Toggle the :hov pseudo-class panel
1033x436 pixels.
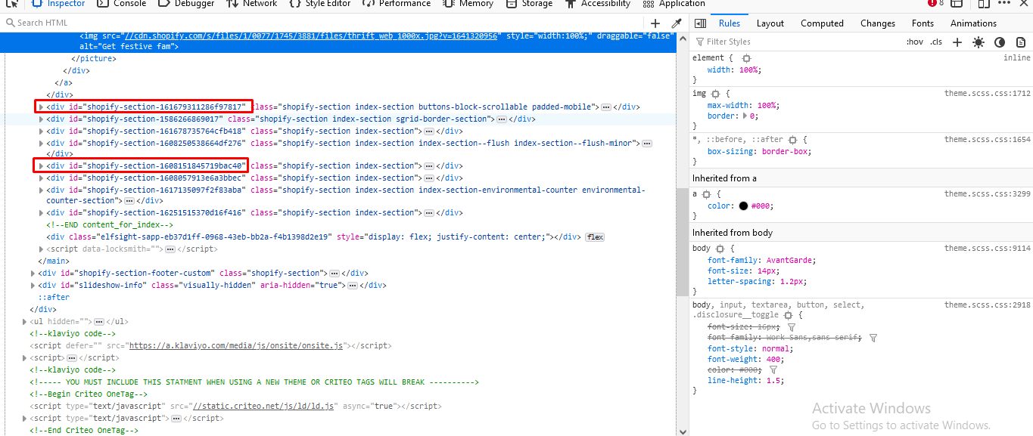click(914, 42)
